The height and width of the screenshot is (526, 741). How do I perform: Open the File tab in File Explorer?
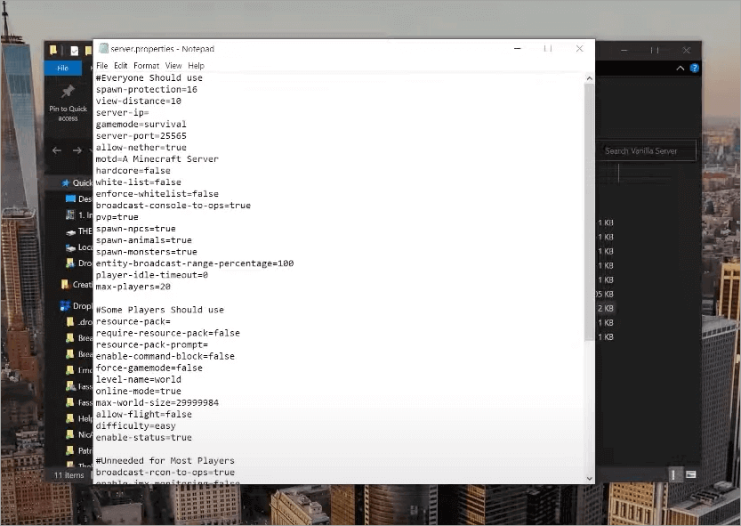click(63, 68)
